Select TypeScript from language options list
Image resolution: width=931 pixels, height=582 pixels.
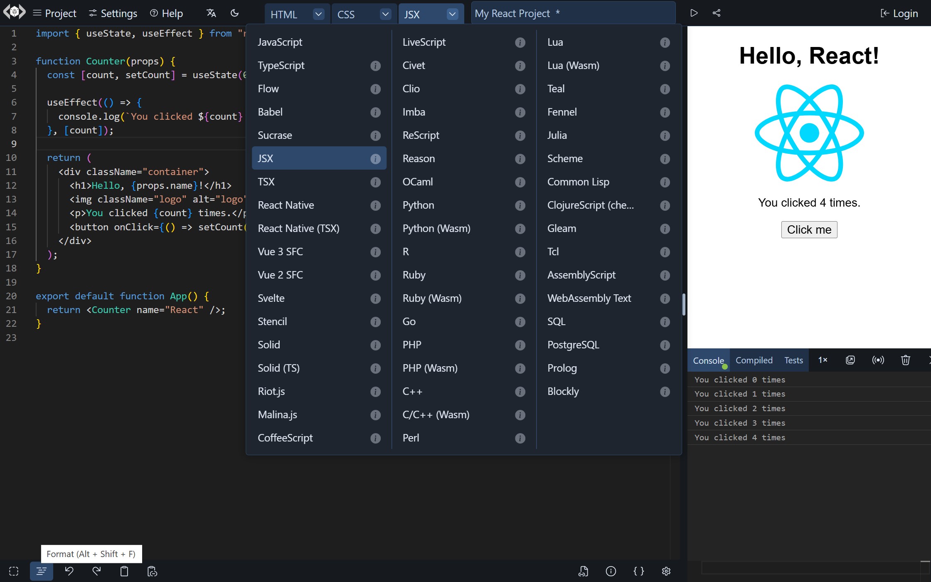[281, 65]
